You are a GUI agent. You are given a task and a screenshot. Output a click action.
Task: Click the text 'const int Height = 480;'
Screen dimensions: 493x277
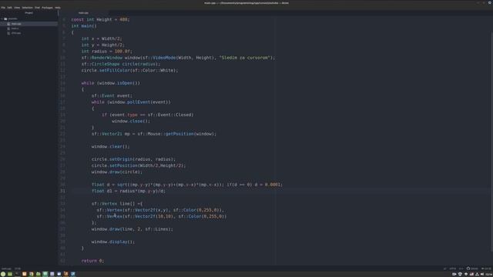pos(100,19)
